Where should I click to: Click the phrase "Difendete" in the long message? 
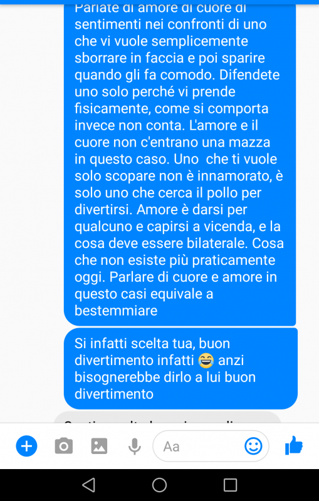coord(249,75)
